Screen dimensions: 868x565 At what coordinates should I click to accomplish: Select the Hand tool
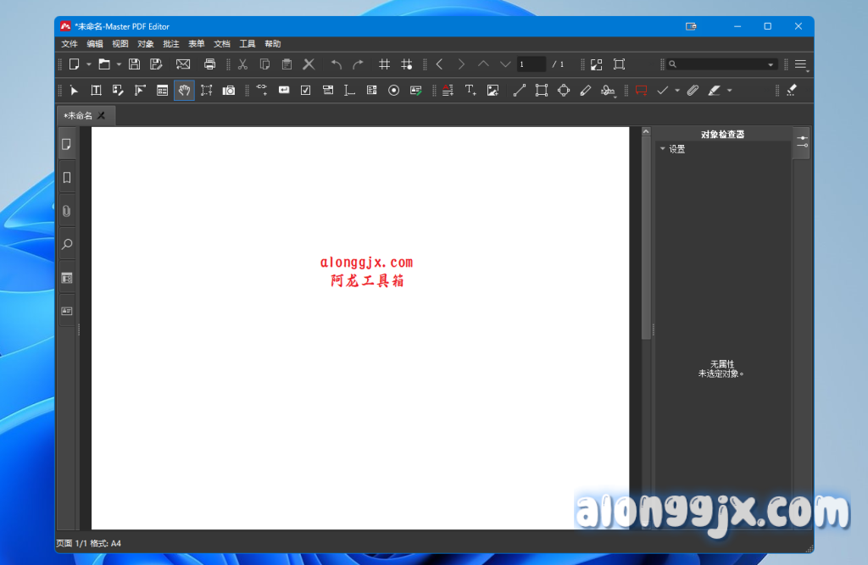[184, 91]
